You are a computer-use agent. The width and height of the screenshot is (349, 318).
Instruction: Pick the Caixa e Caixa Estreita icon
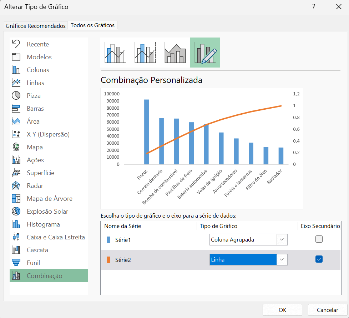click(16, 237)
